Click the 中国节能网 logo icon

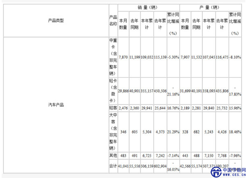[x=216, y=172]
